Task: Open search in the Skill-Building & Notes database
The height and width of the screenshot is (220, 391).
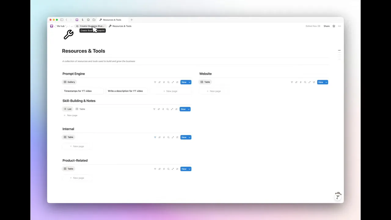Action: click(167, 109)
